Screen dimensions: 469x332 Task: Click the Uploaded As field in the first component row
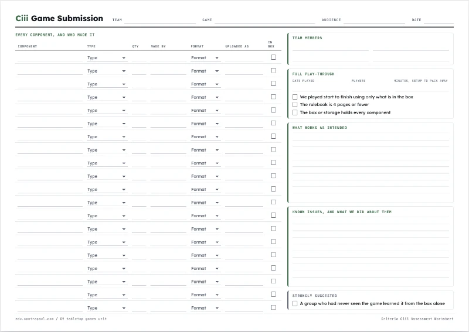244,58
